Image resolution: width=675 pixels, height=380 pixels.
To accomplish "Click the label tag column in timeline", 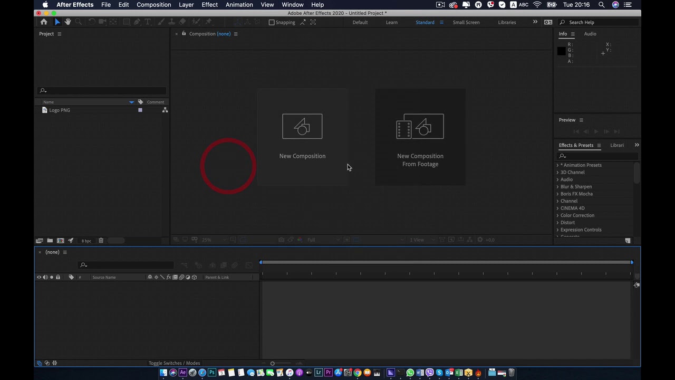I will click(x=71, y=277).
